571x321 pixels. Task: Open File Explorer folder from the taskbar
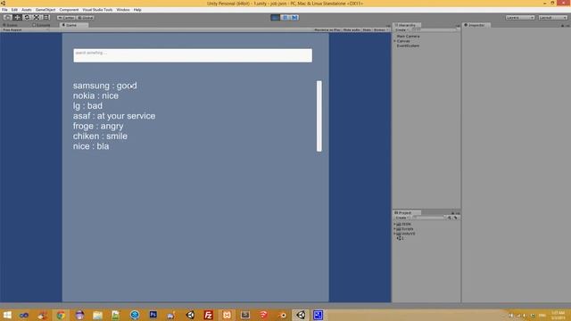coord(97,315)
